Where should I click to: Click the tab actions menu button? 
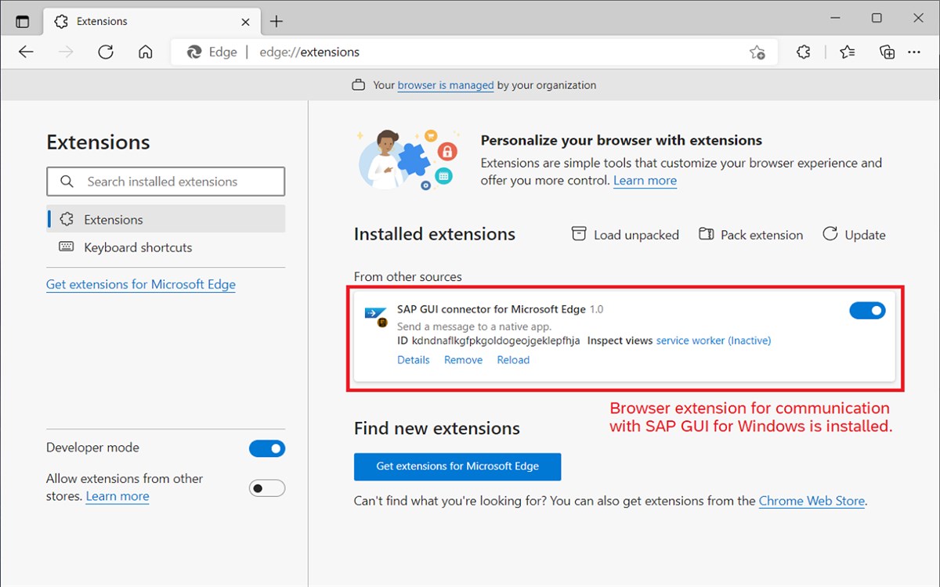point(21,21)
